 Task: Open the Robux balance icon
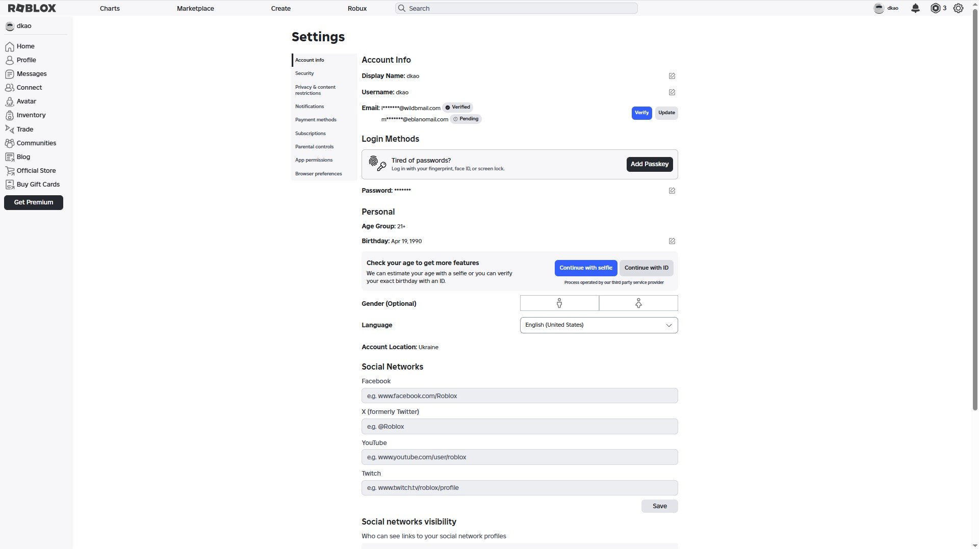click(935, 8)
